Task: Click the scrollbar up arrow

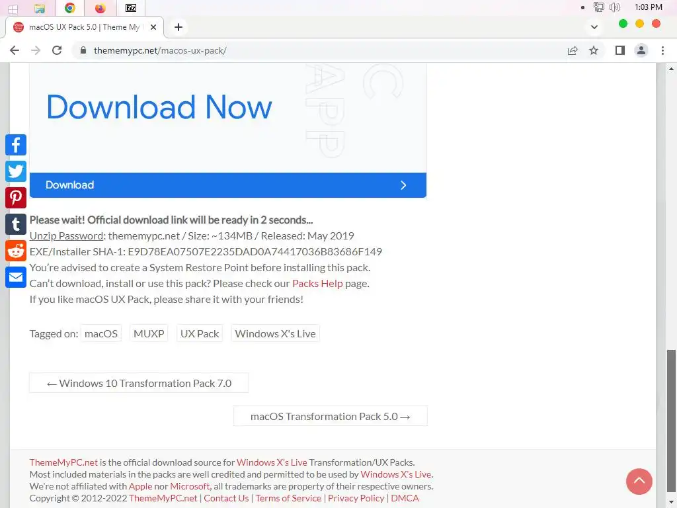Action: coord(672,69)
